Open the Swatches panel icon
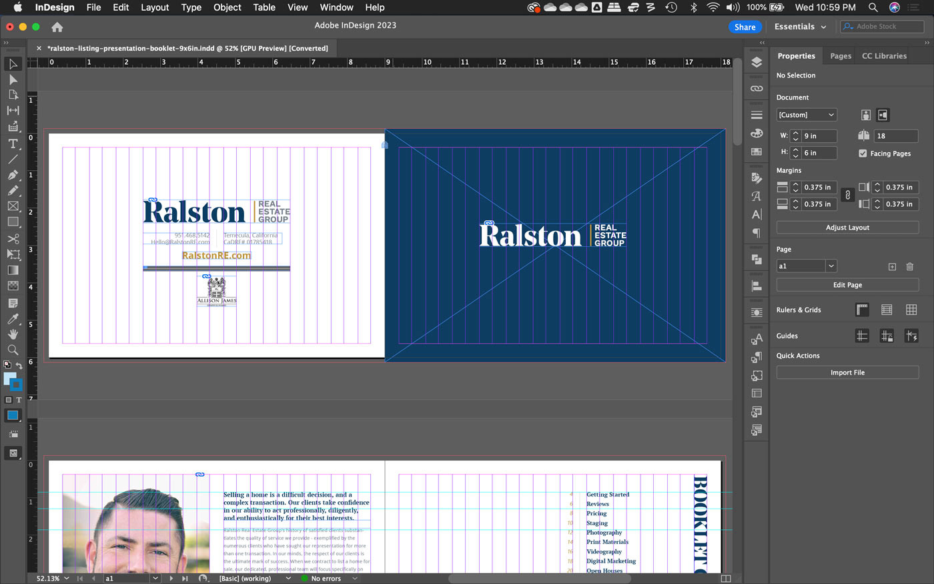The image size is (934, 584). coord(757,152)
